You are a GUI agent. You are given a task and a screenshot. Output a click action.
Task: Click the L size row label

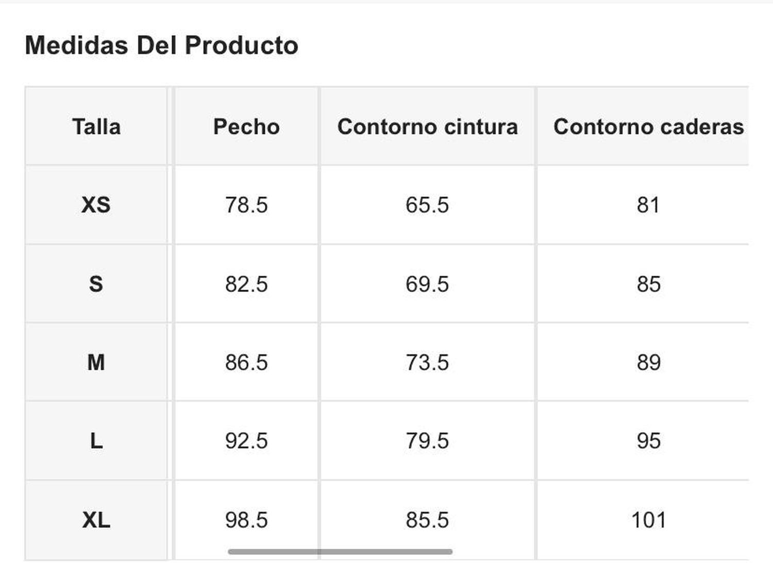[x=96, y=441]
